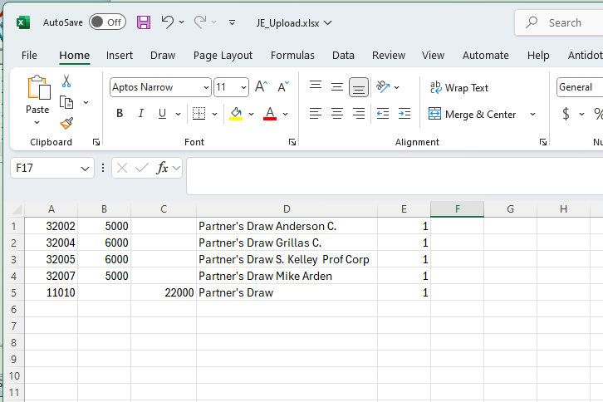Open the Undo history dropdown arrow
The image size is (603, 402).
pos(182,22)
